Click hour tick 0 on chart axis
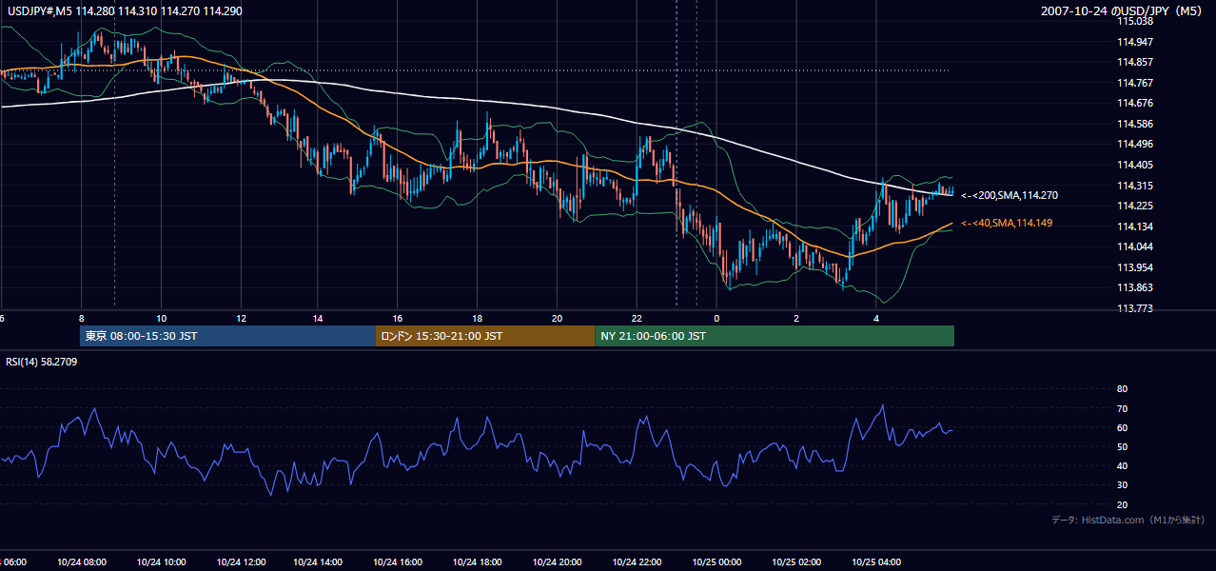Image resolution: width=1216 pixels, height=571 pixels. [x=716, y=319]
